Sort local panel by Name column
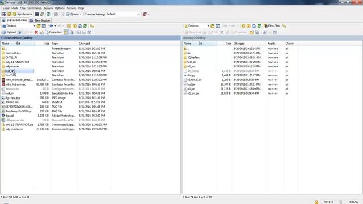This screenshot has width=363, height=204. (x=6, y=44)
